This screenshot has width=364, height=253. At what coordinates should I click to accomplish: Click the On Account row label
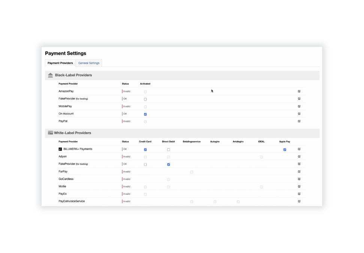[x=66, y=114]
